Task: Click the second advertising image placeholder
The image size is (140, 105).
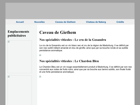Action: 20,90
